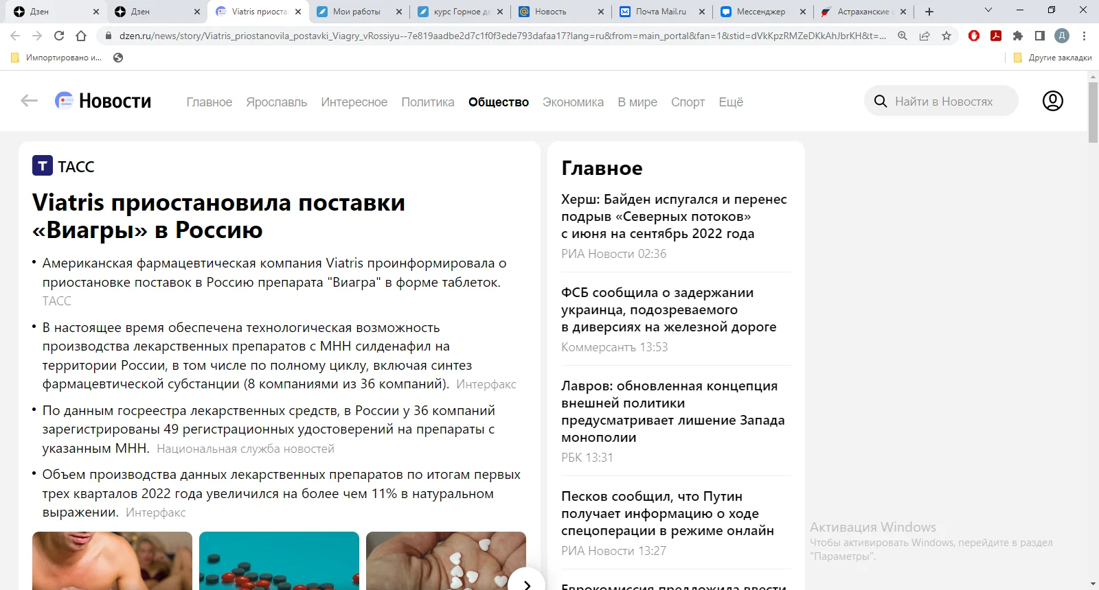Open the Импортировано bookmarks folder

pyautogui.click(x=57, y=58)
